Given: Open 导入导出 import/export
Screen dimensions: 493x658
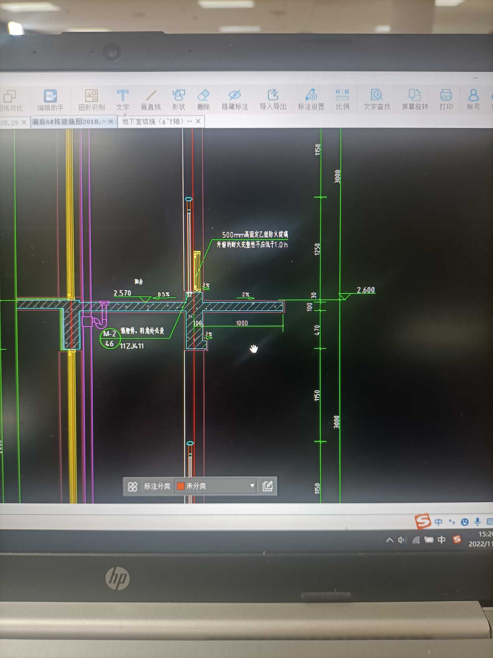Looking at the screenshot, I should coord(273,100).
